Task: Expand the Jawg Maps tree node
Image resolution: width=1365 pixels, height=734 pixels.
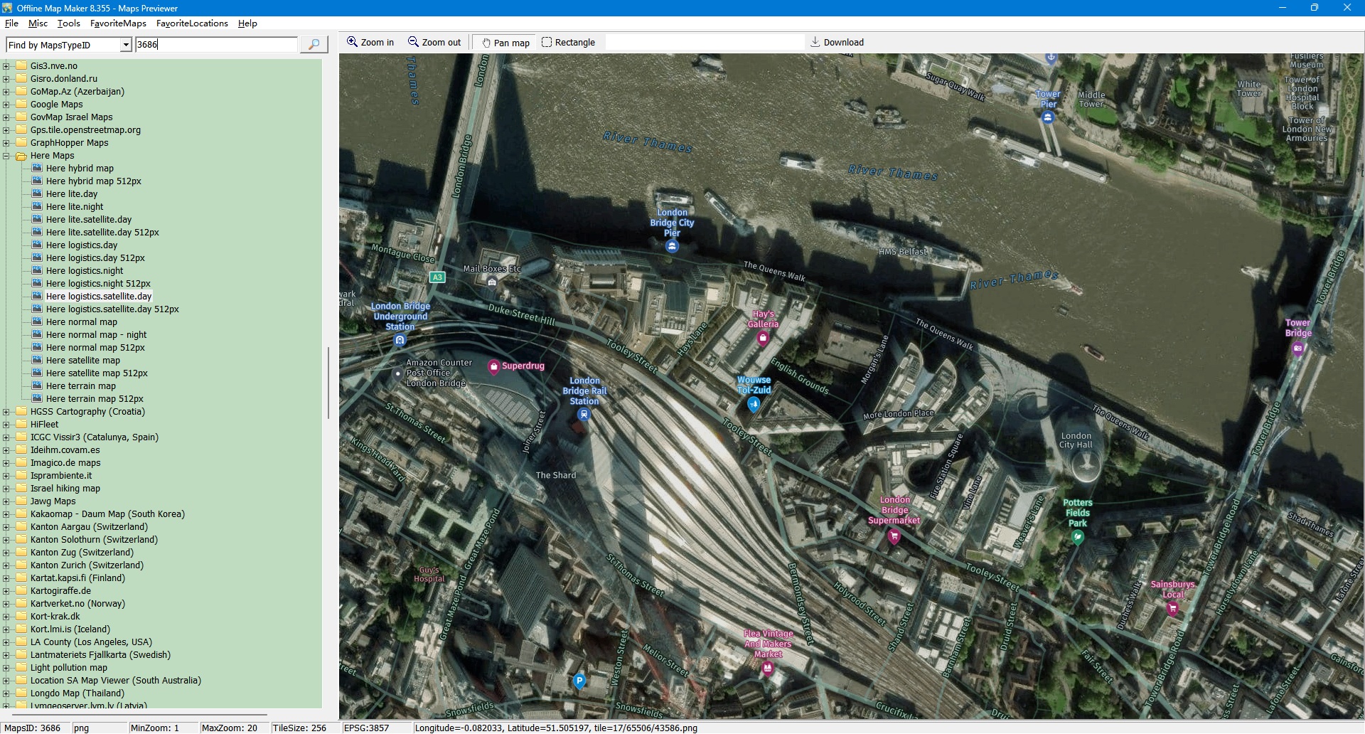Action: pyautogui.click(x=6, y=501)
